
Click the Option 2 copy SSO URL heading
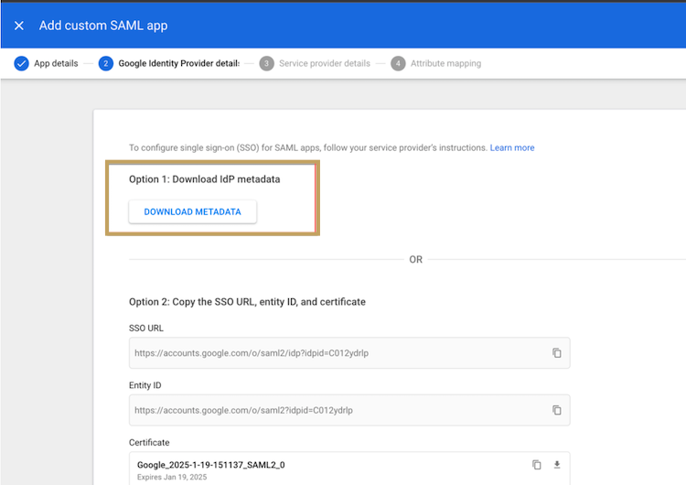pyautogui.click(x=247, y=302)
